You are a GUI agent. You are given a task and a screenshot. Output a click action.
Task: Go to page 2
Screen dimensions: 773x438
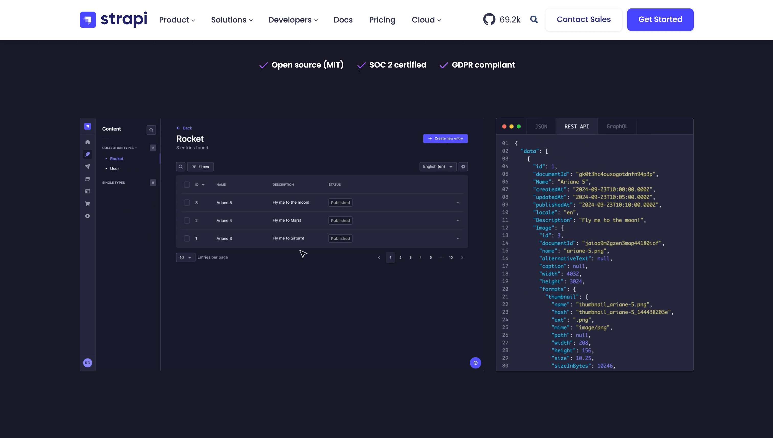[400, 258]
